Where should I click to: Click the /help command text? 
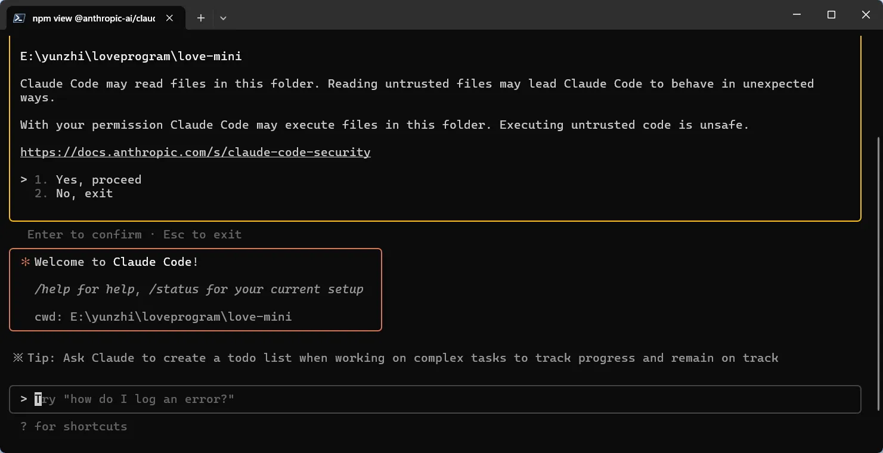[x=53, y=289]
